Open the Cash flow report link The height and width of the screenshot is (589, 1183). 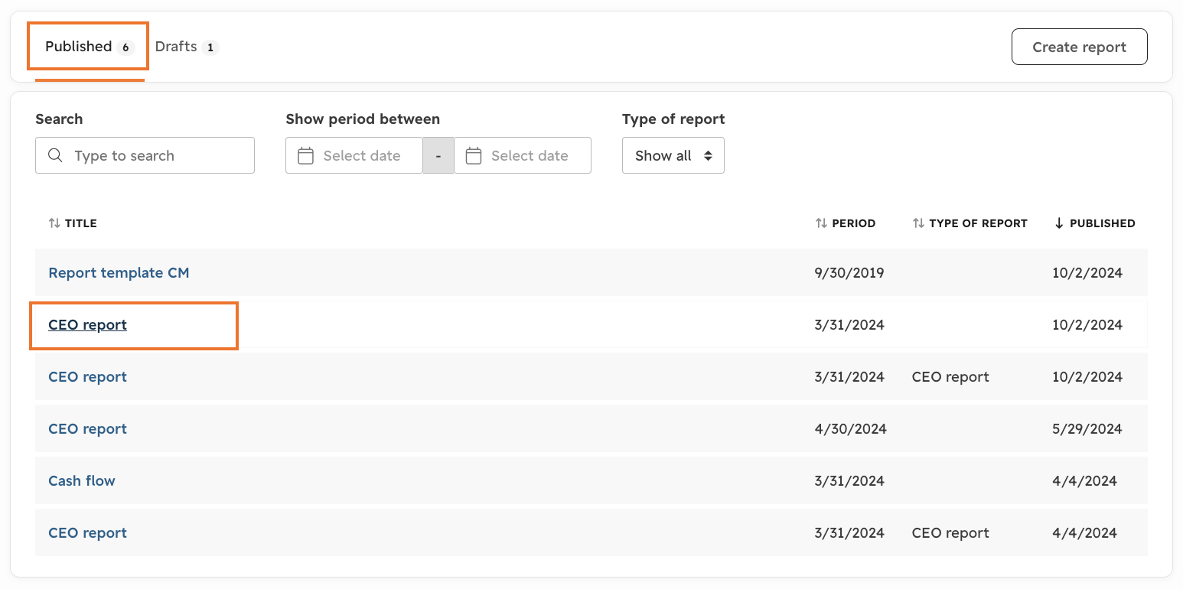pyautogui.click(x=82, y=480)
